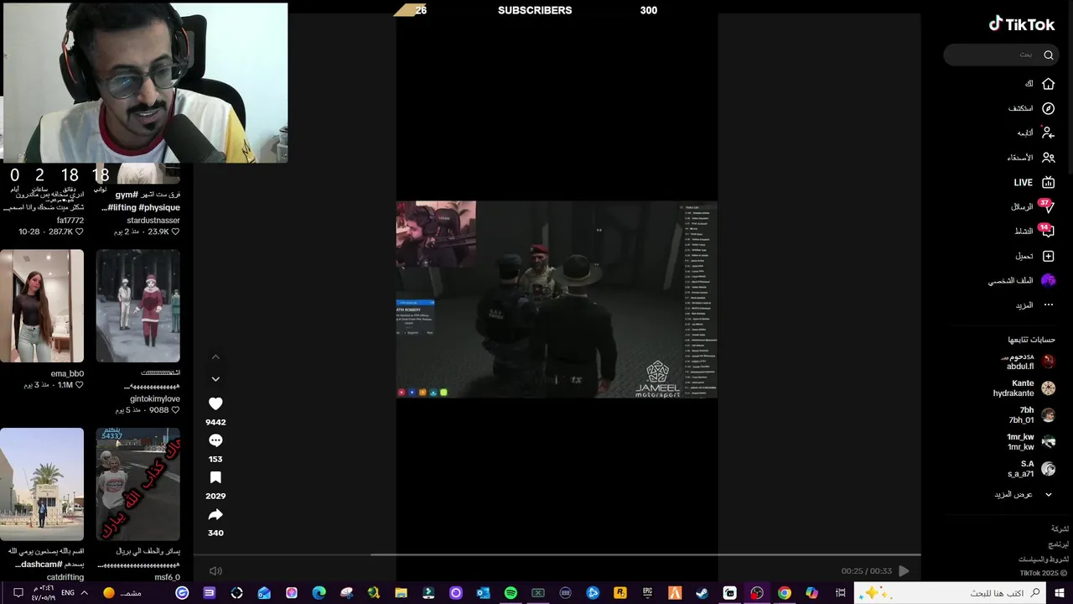Screen dimensions: 1073x604
Task: Open the Activity icon with the 14 badge
Action: (x=1047, y=231)
